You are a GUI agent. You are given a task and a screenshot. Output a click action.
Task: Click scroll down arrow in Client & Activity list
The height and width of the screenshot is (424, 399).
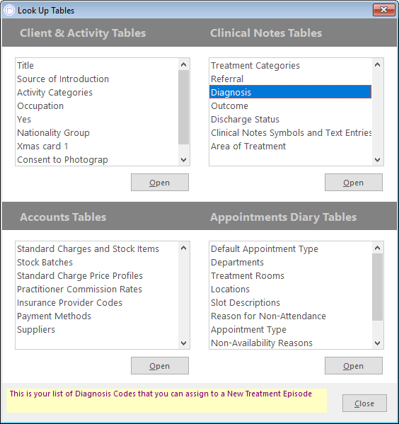click(x=183, y=159)
